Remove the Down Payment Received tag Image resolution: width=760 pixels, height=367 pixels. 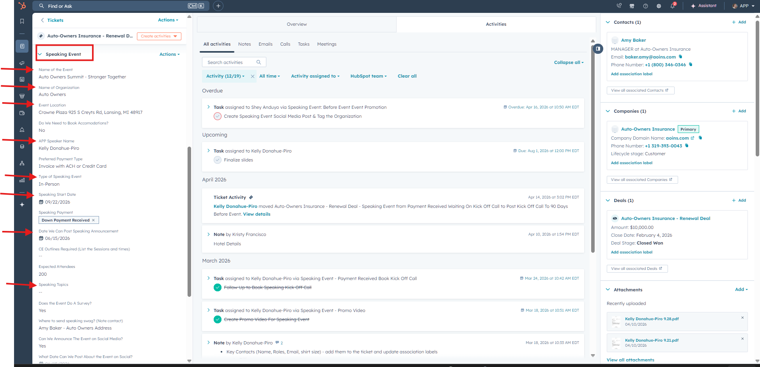pyautogui.click(x=94, y=220)
